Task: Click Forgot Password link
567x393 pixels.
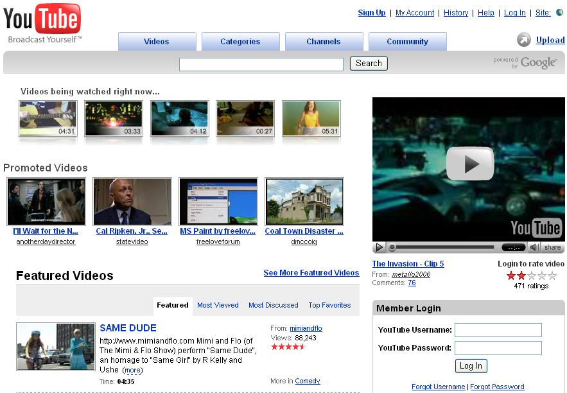Action: click(x=497, y=387)
